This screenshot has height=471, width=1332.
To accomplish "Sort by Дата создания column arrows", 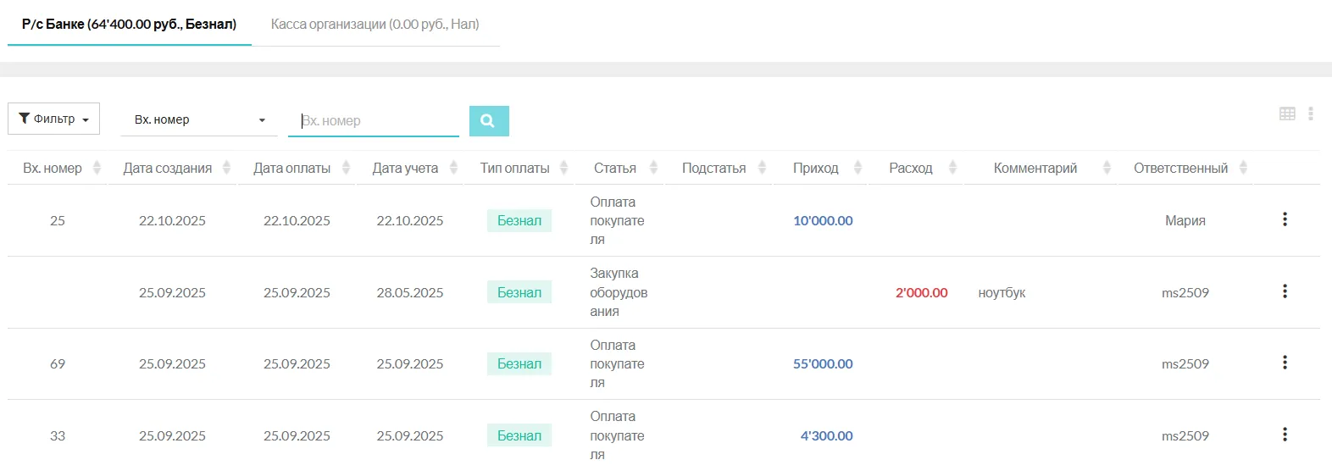I will 226,168.
